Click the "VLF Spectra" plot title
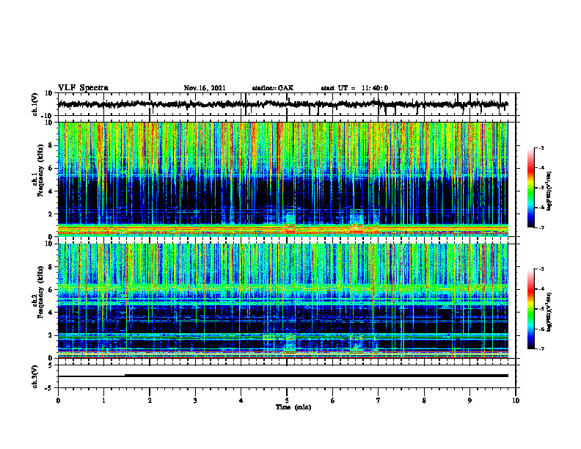 83,88
